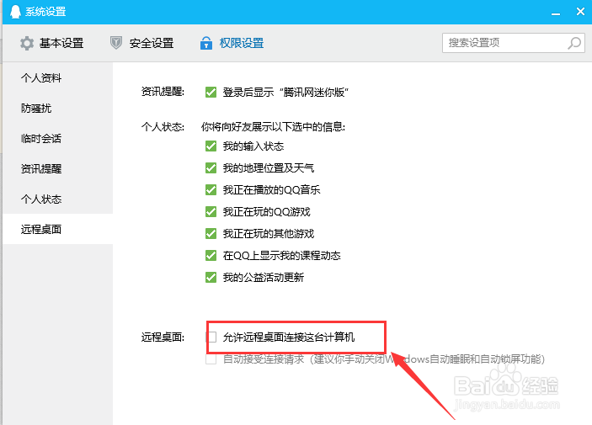Go to 防骚扰 in the sidebar

pos(58,108)
